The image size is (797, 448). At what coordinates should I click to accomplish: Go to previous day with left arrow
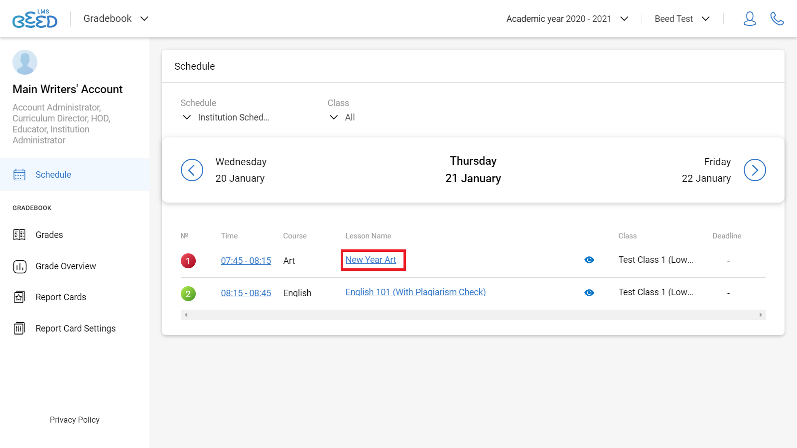(192, 170)
